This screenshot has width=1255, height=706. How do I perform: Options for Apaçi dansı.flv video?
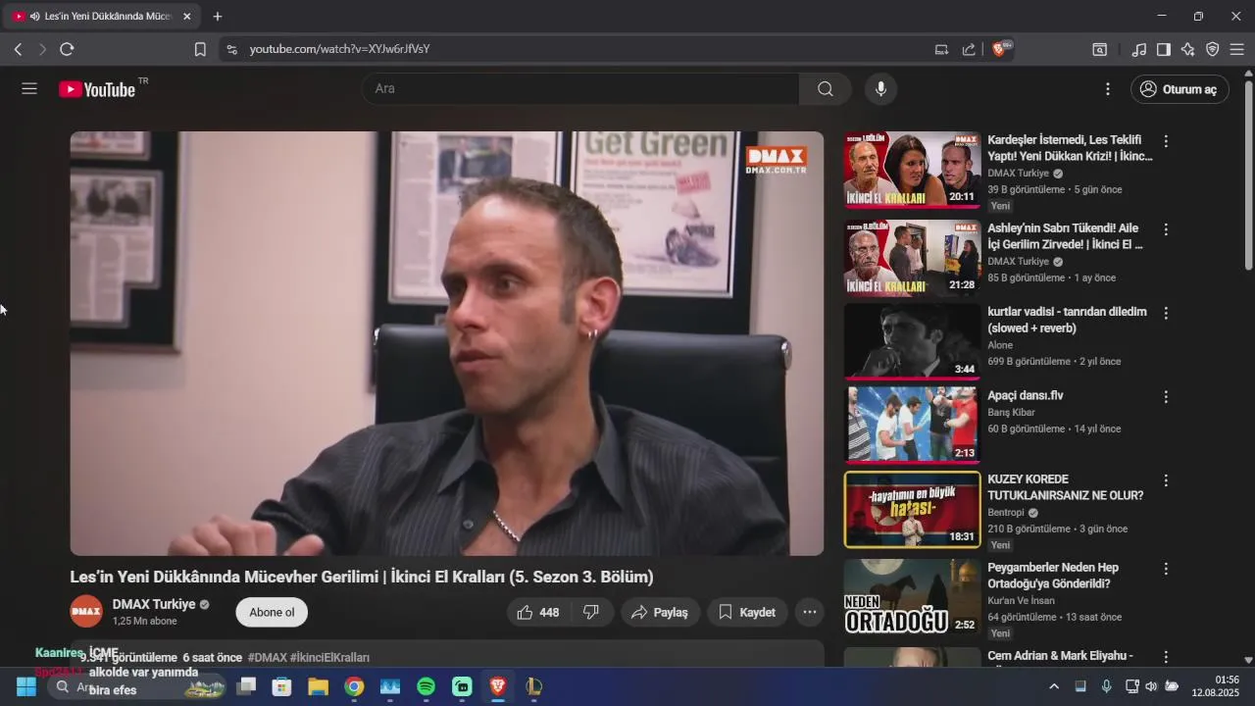1166,397
